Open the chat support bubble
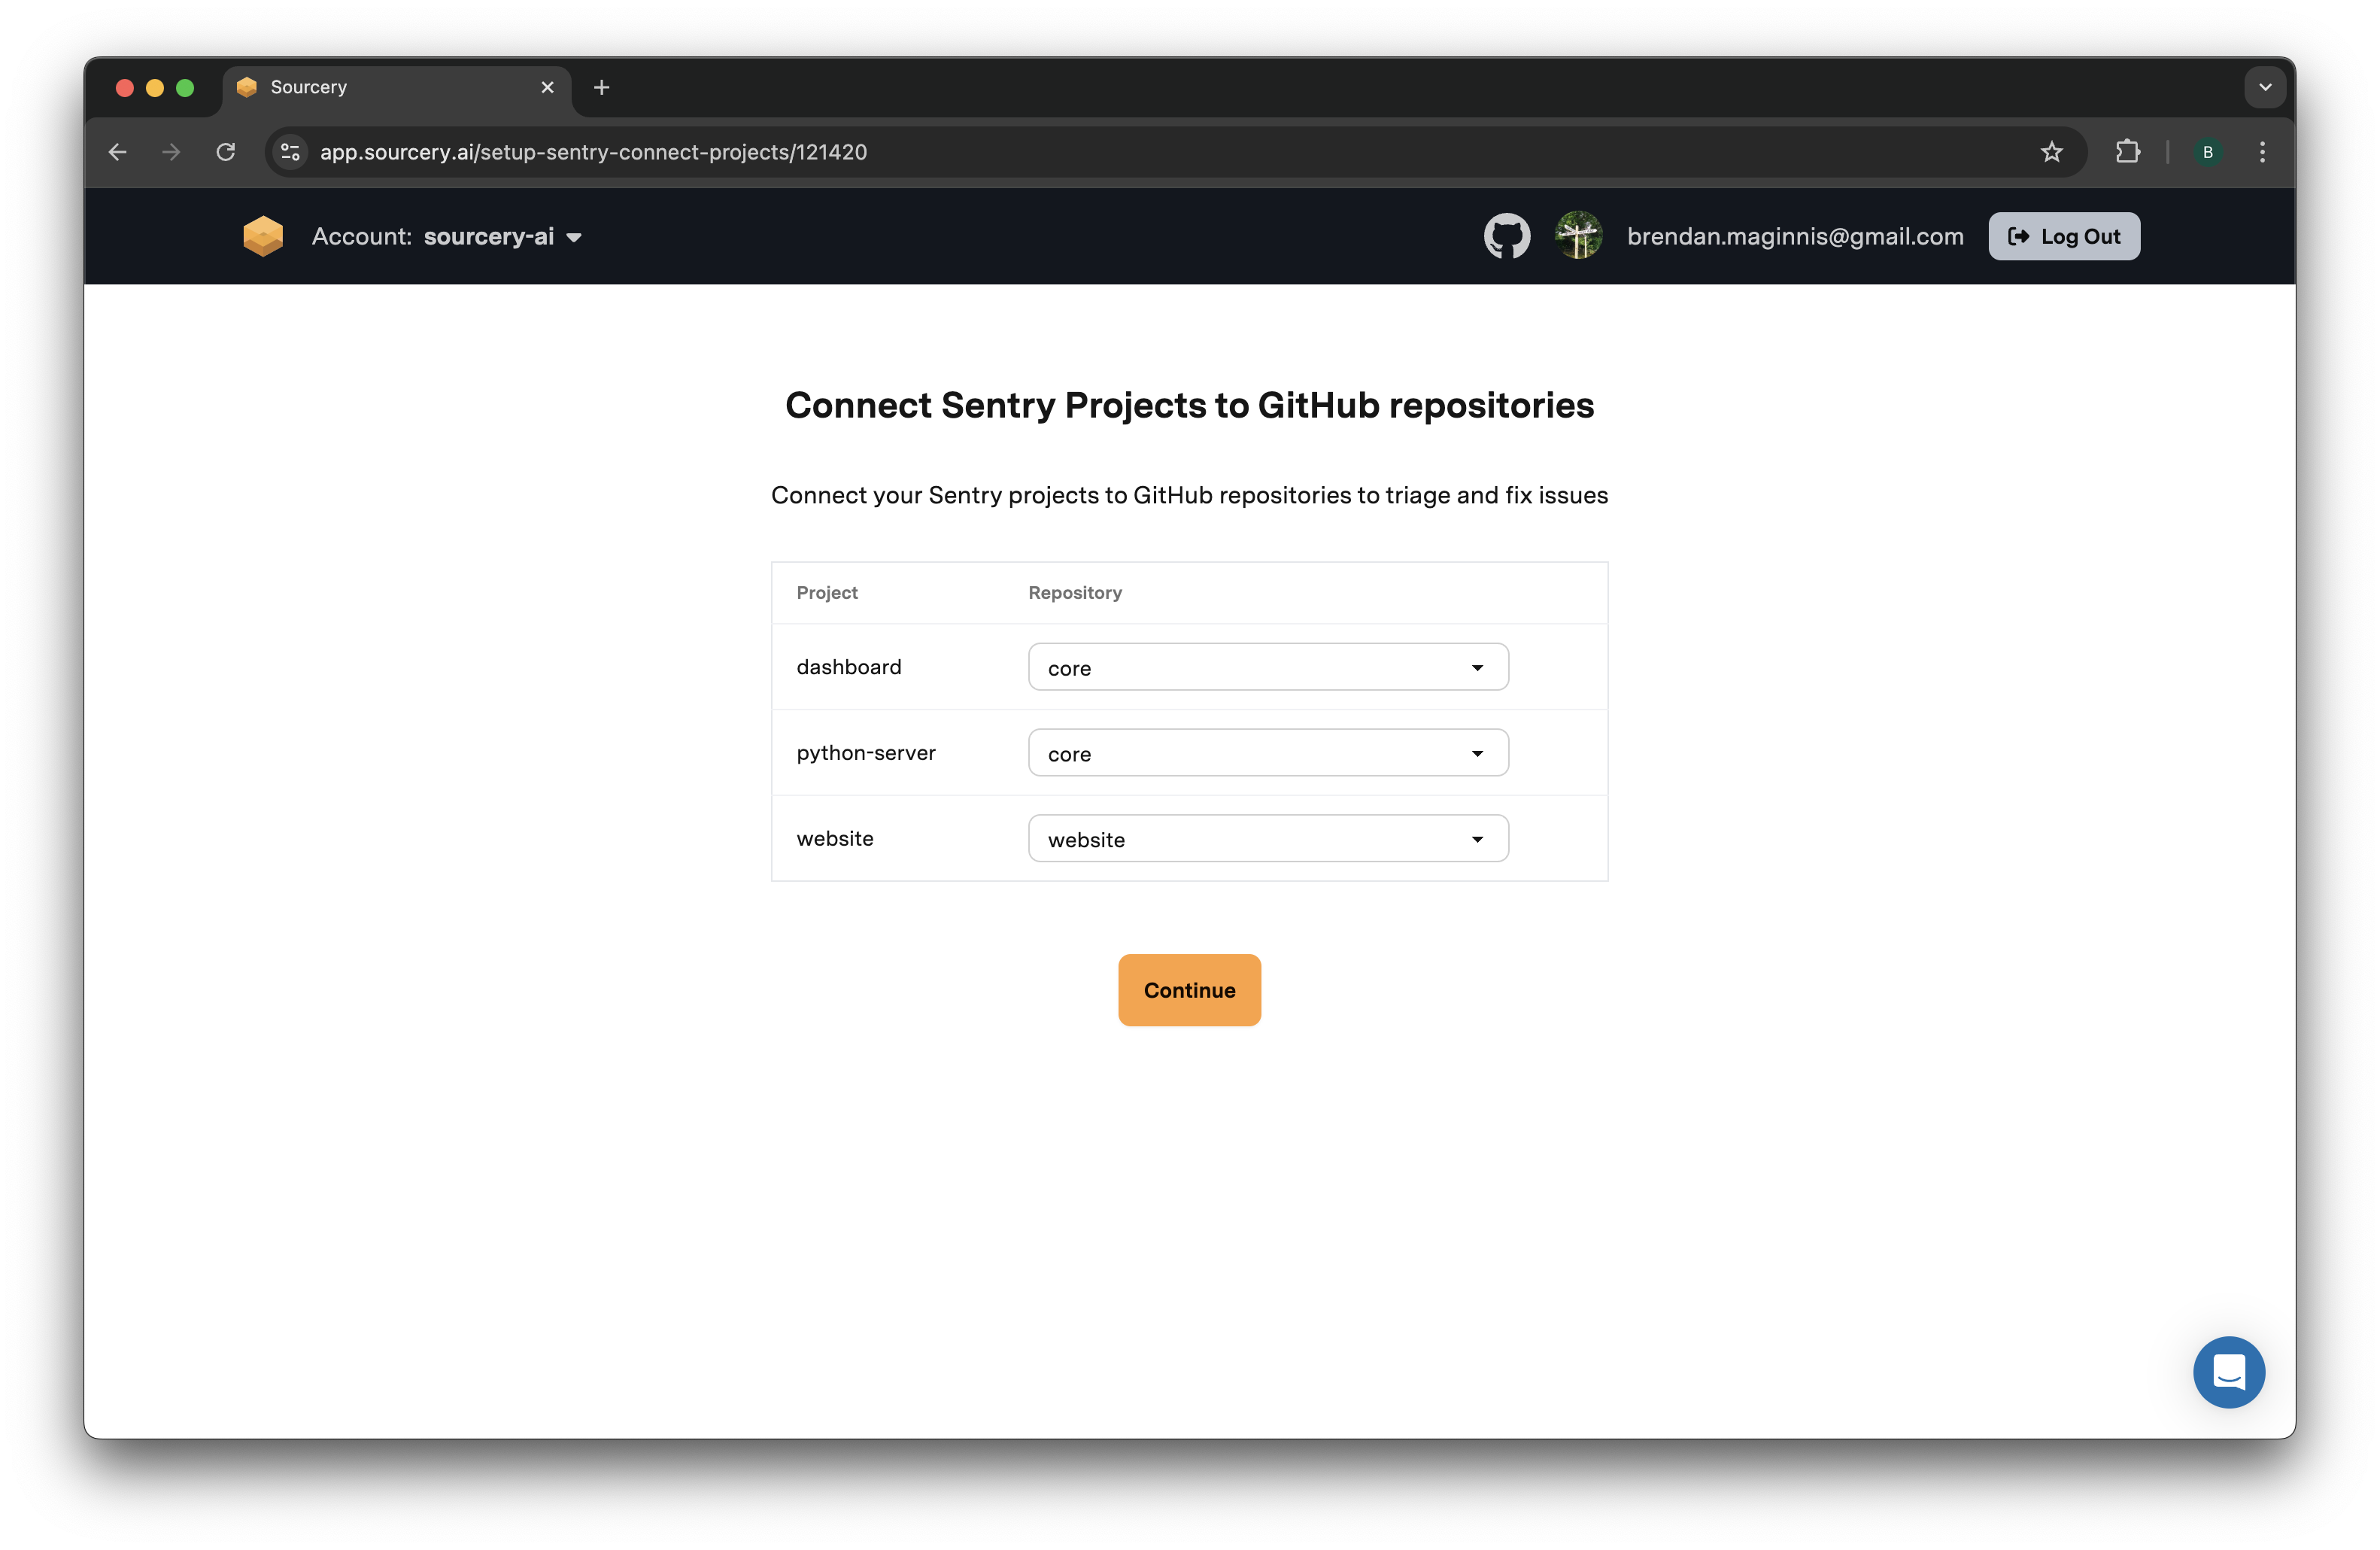The height and width of the screenshot is (1550, 2380). tap(2228, 1372)
